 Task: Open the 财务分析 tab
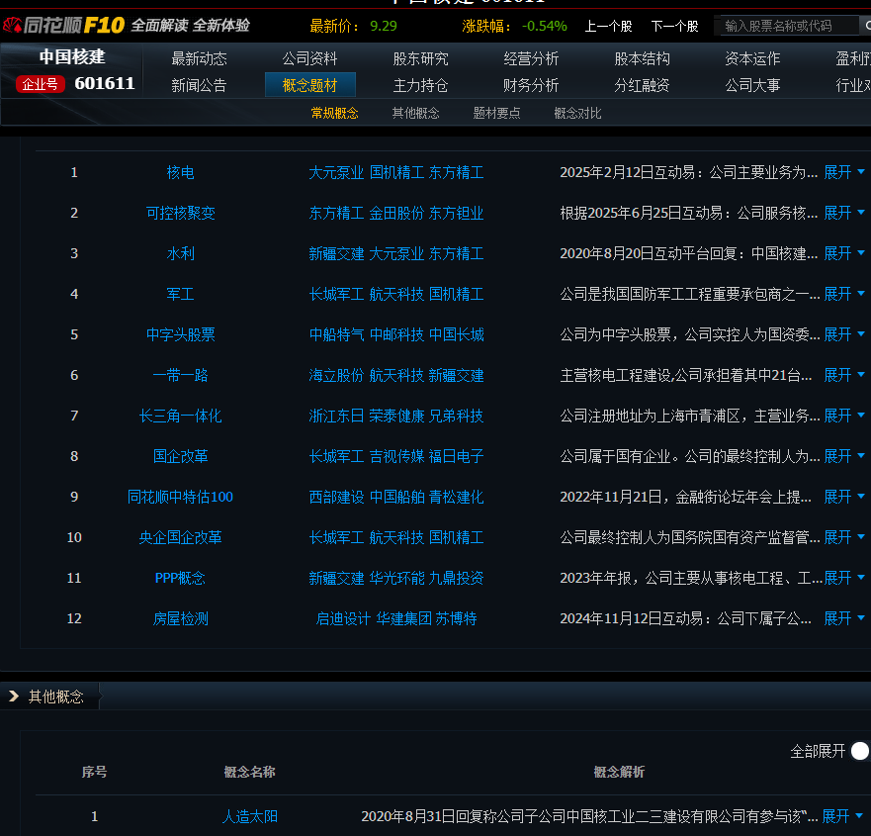pos(531,85)
